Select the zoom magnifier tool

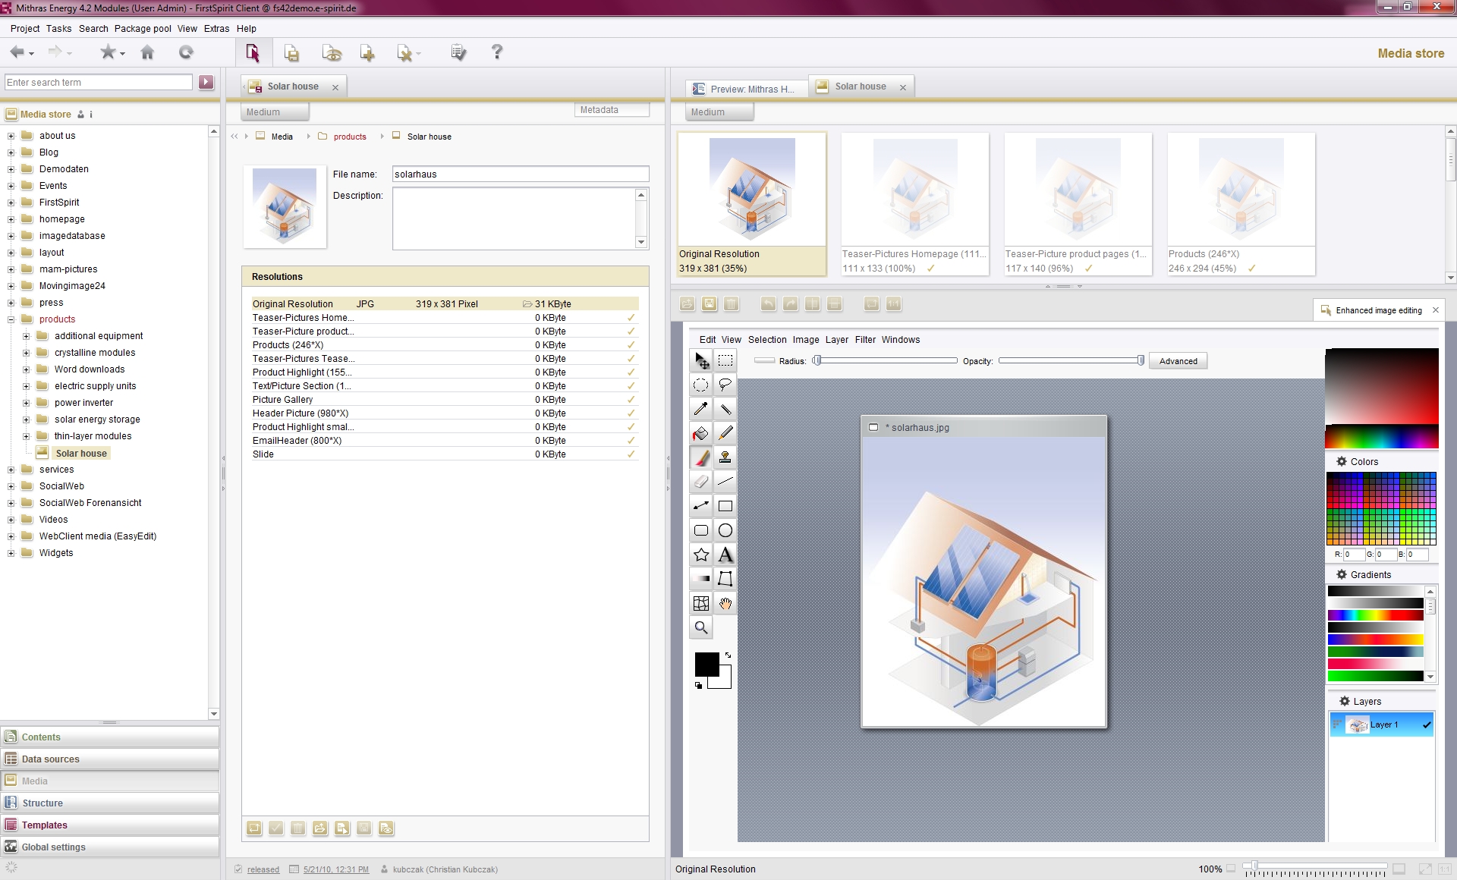tap(700, 628)
